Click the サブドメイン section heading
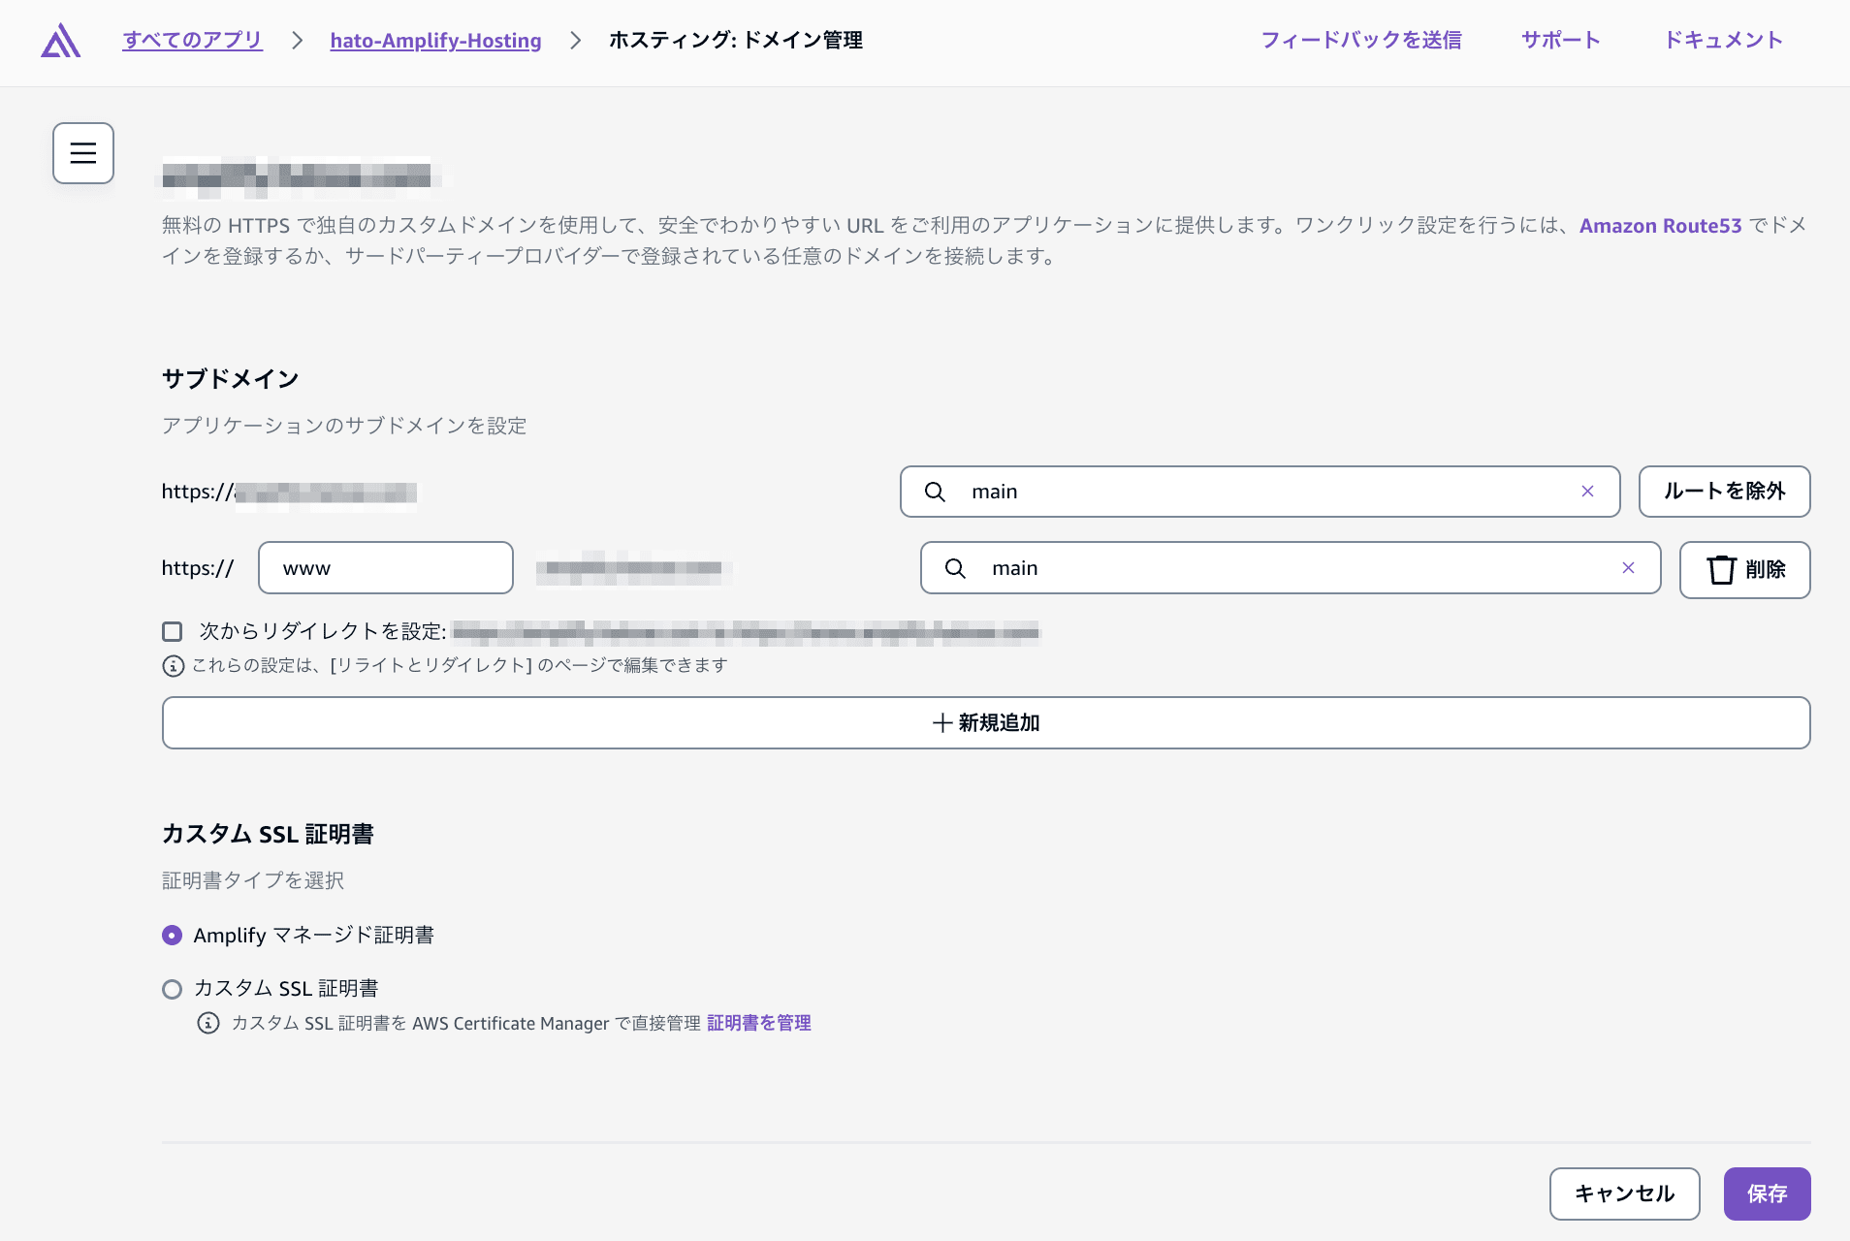 [x=230, y=379]
